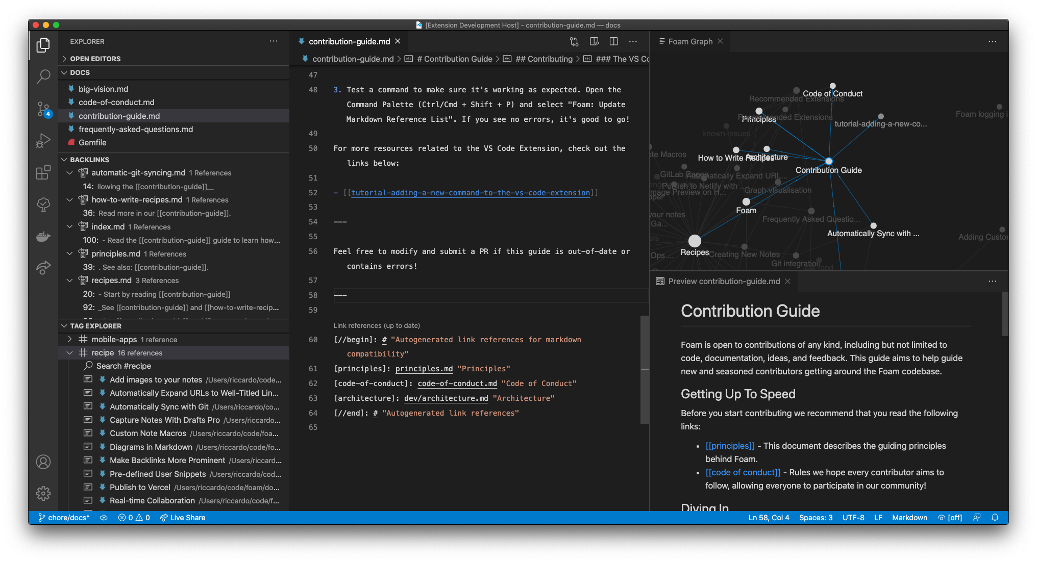Open notifications bell in the status bar

pos(995,518)
